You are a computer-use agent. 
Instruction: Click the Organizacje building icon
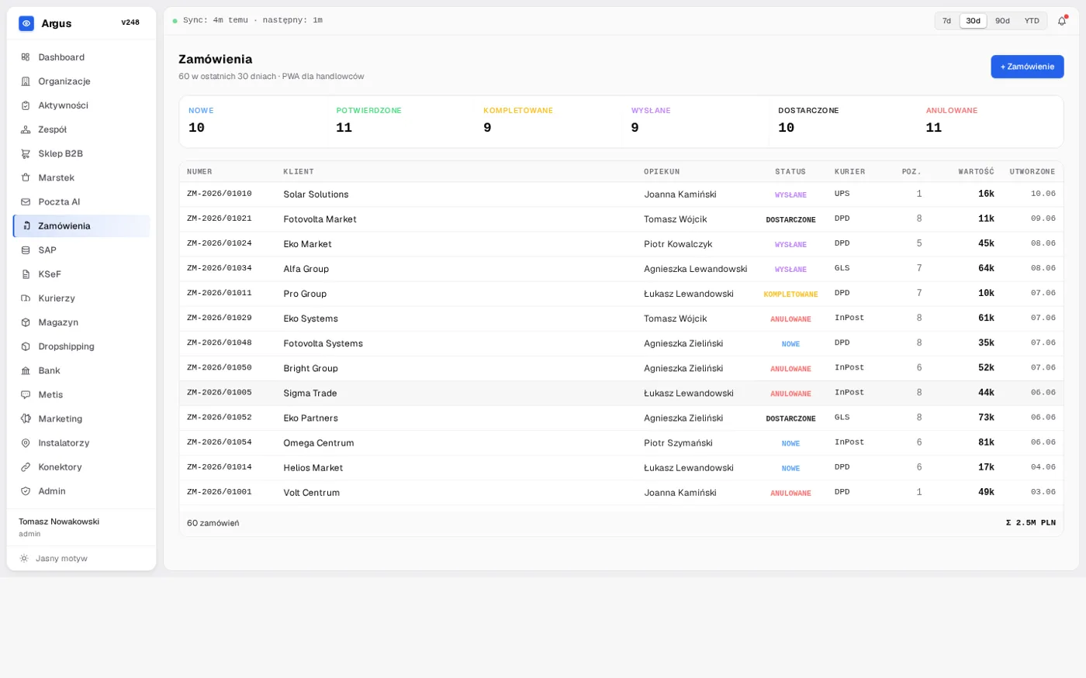pyautogui.click(x=26, y=81)
